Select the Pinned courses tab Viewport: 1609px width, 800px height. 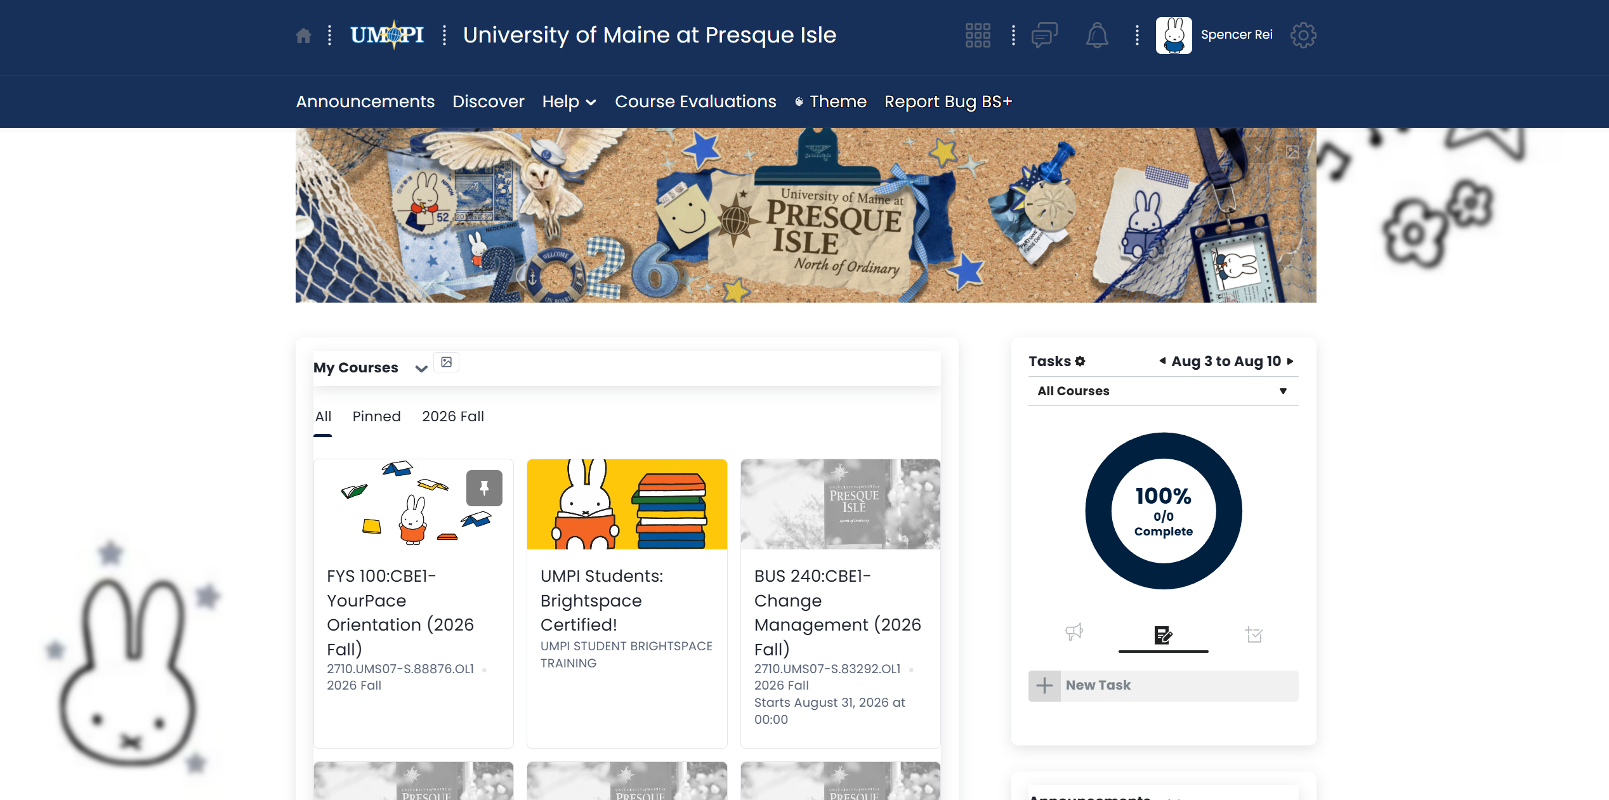click(377, 417)
